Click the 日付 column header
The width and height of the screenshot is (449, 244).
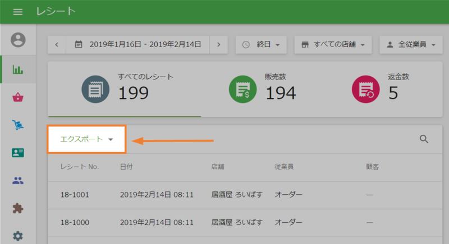point(126,167)
